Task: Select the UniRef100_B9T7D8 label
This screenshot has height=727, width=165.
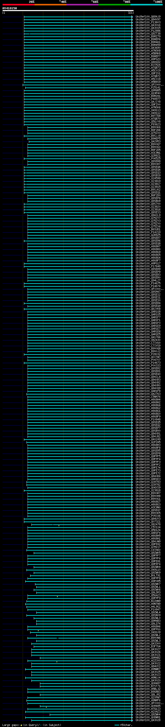Action: coord(148,116)
